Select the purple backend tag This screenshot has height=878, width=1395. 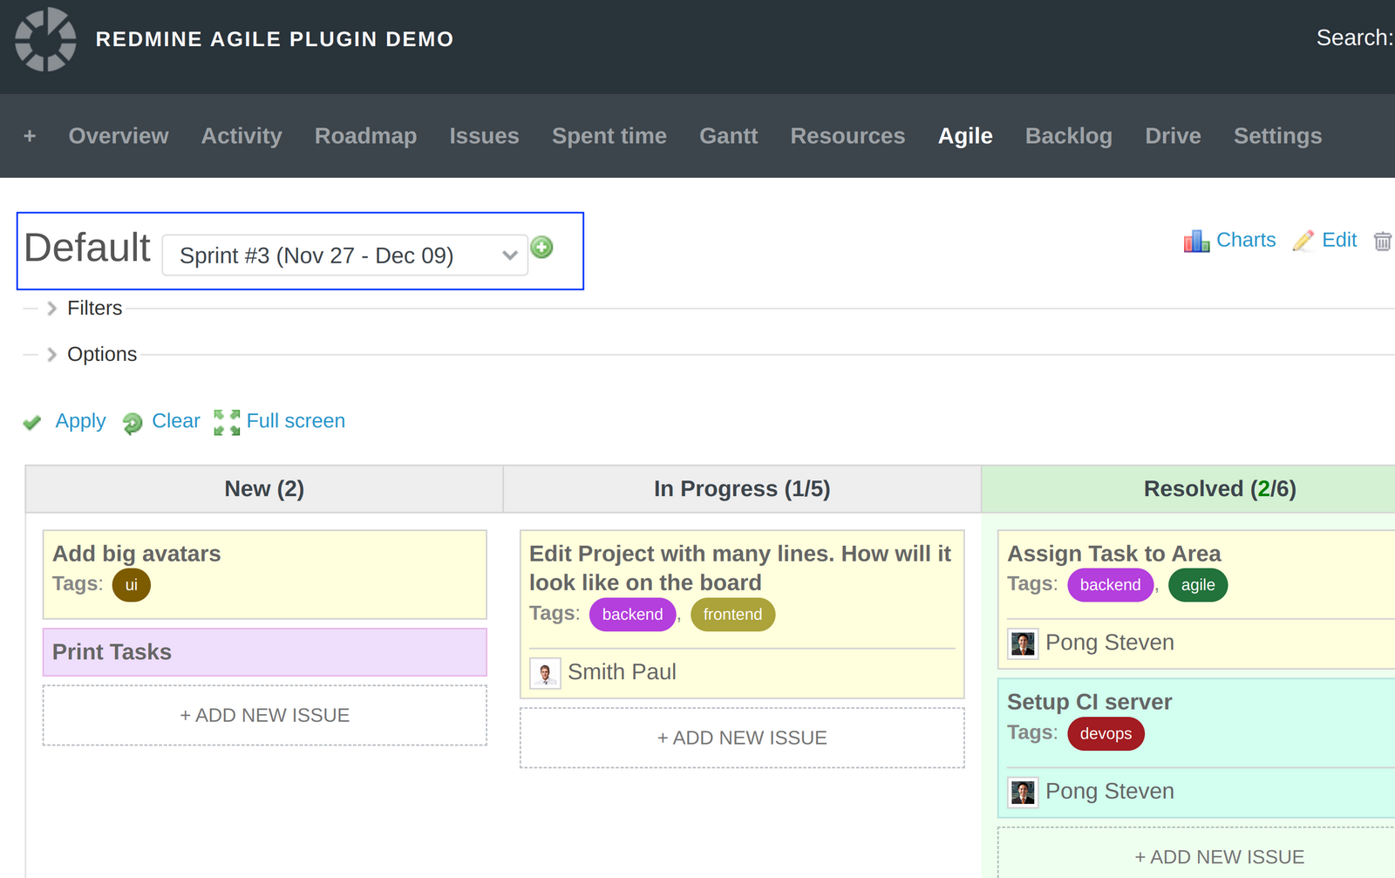632,614
